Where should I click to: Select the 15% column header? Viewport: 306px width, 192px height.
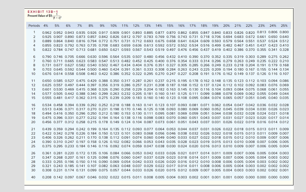pyautogui.click(x=170, y=26)
